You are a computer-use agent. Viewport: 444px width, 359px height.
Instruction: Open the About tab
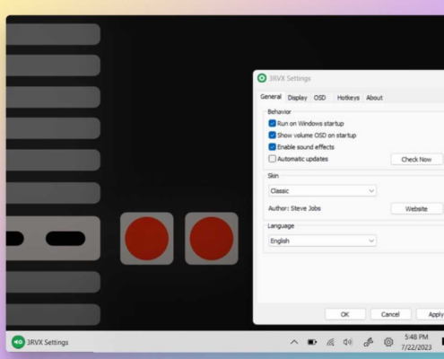(374, 98)
